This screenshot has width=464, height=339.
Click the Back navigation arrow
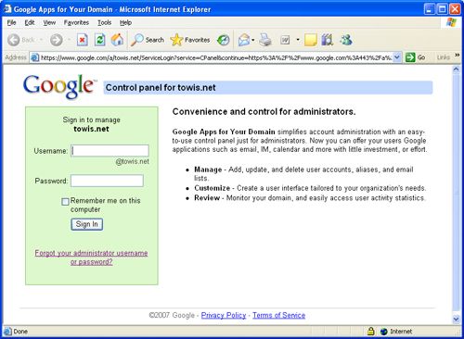point(13,40)
